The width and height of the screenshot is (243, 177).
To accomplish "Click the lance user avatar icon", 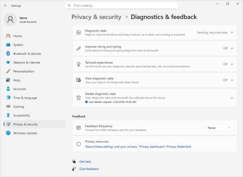I will tap(11, 19).
